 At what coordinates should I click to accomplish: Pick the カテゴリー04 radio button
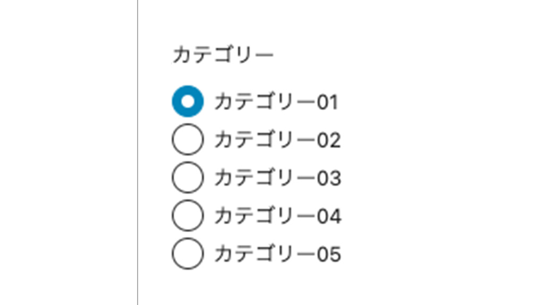coord(188,216)
